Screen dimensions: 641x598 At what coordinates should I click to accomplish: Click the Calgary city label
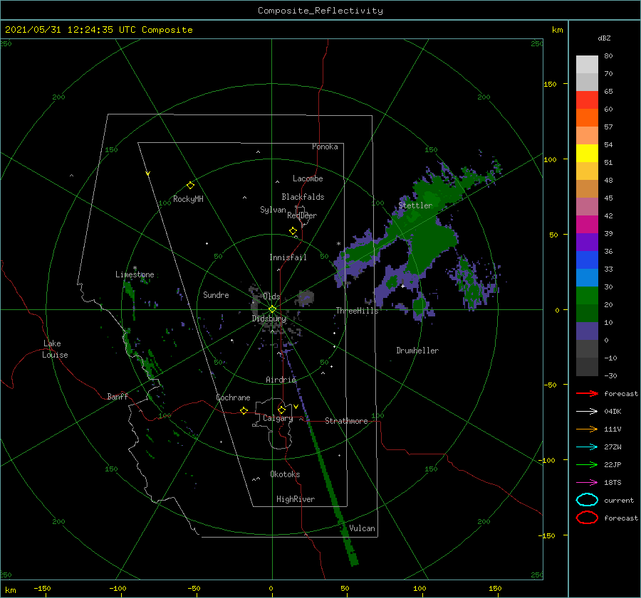[x=278, y=418]
